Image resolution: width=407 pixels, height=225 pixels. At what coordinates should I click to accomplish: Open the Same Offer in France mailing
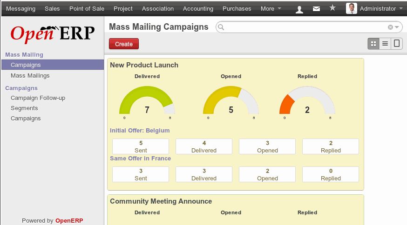(x=141, y=159)
